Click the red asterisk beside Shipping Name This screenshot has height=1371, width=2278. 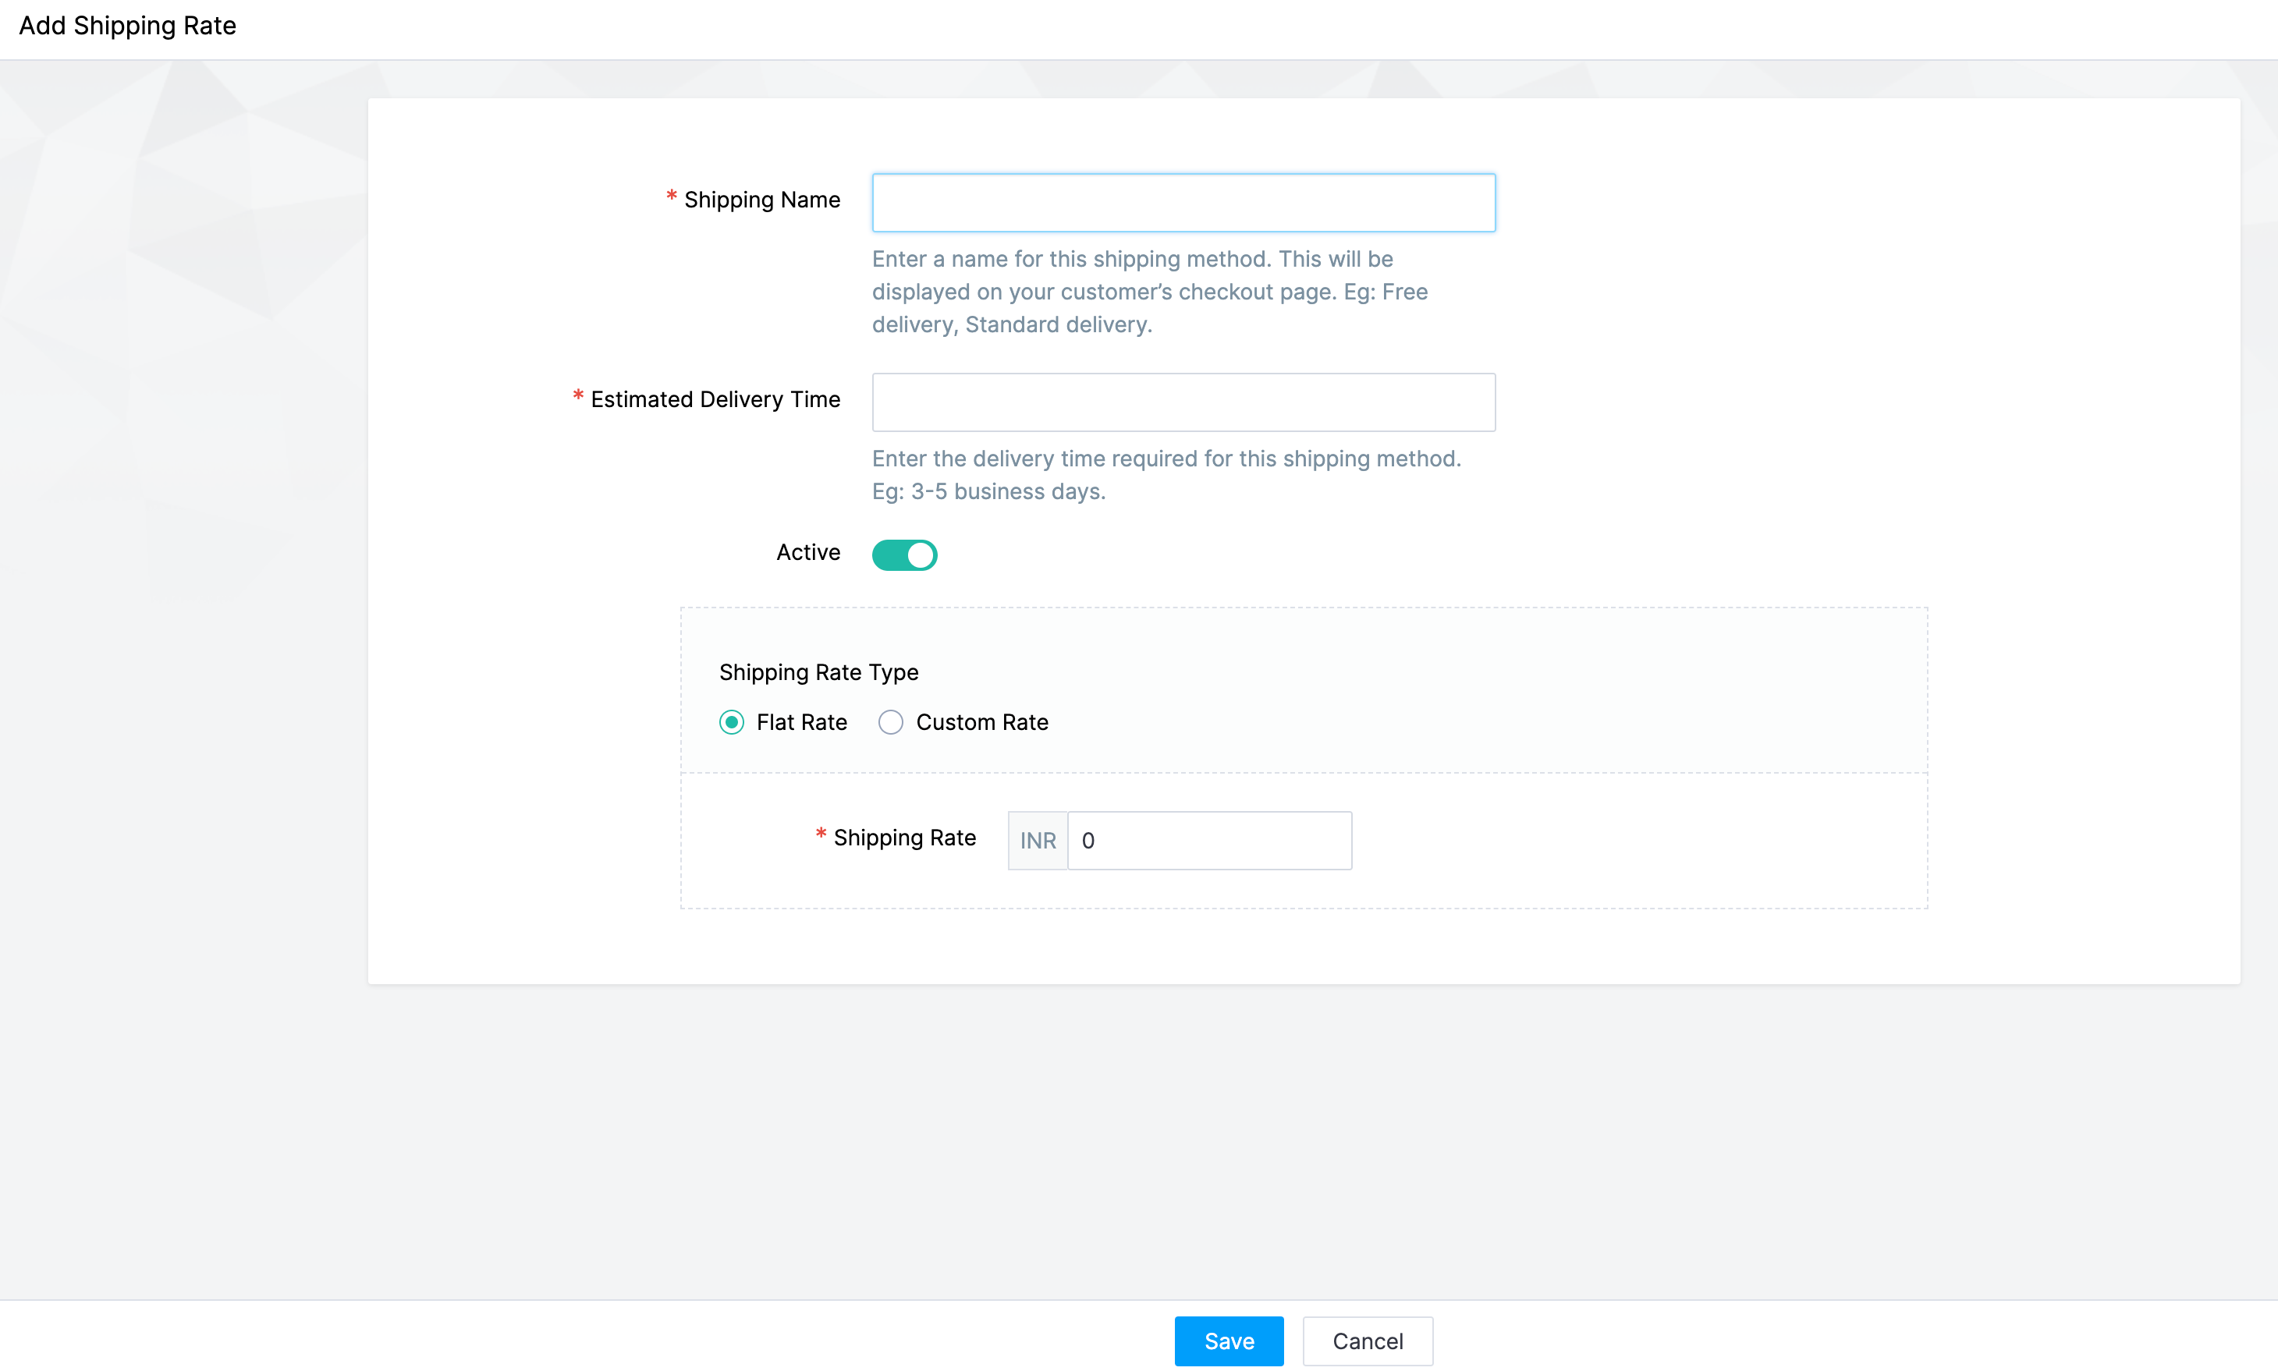[671, 196]
